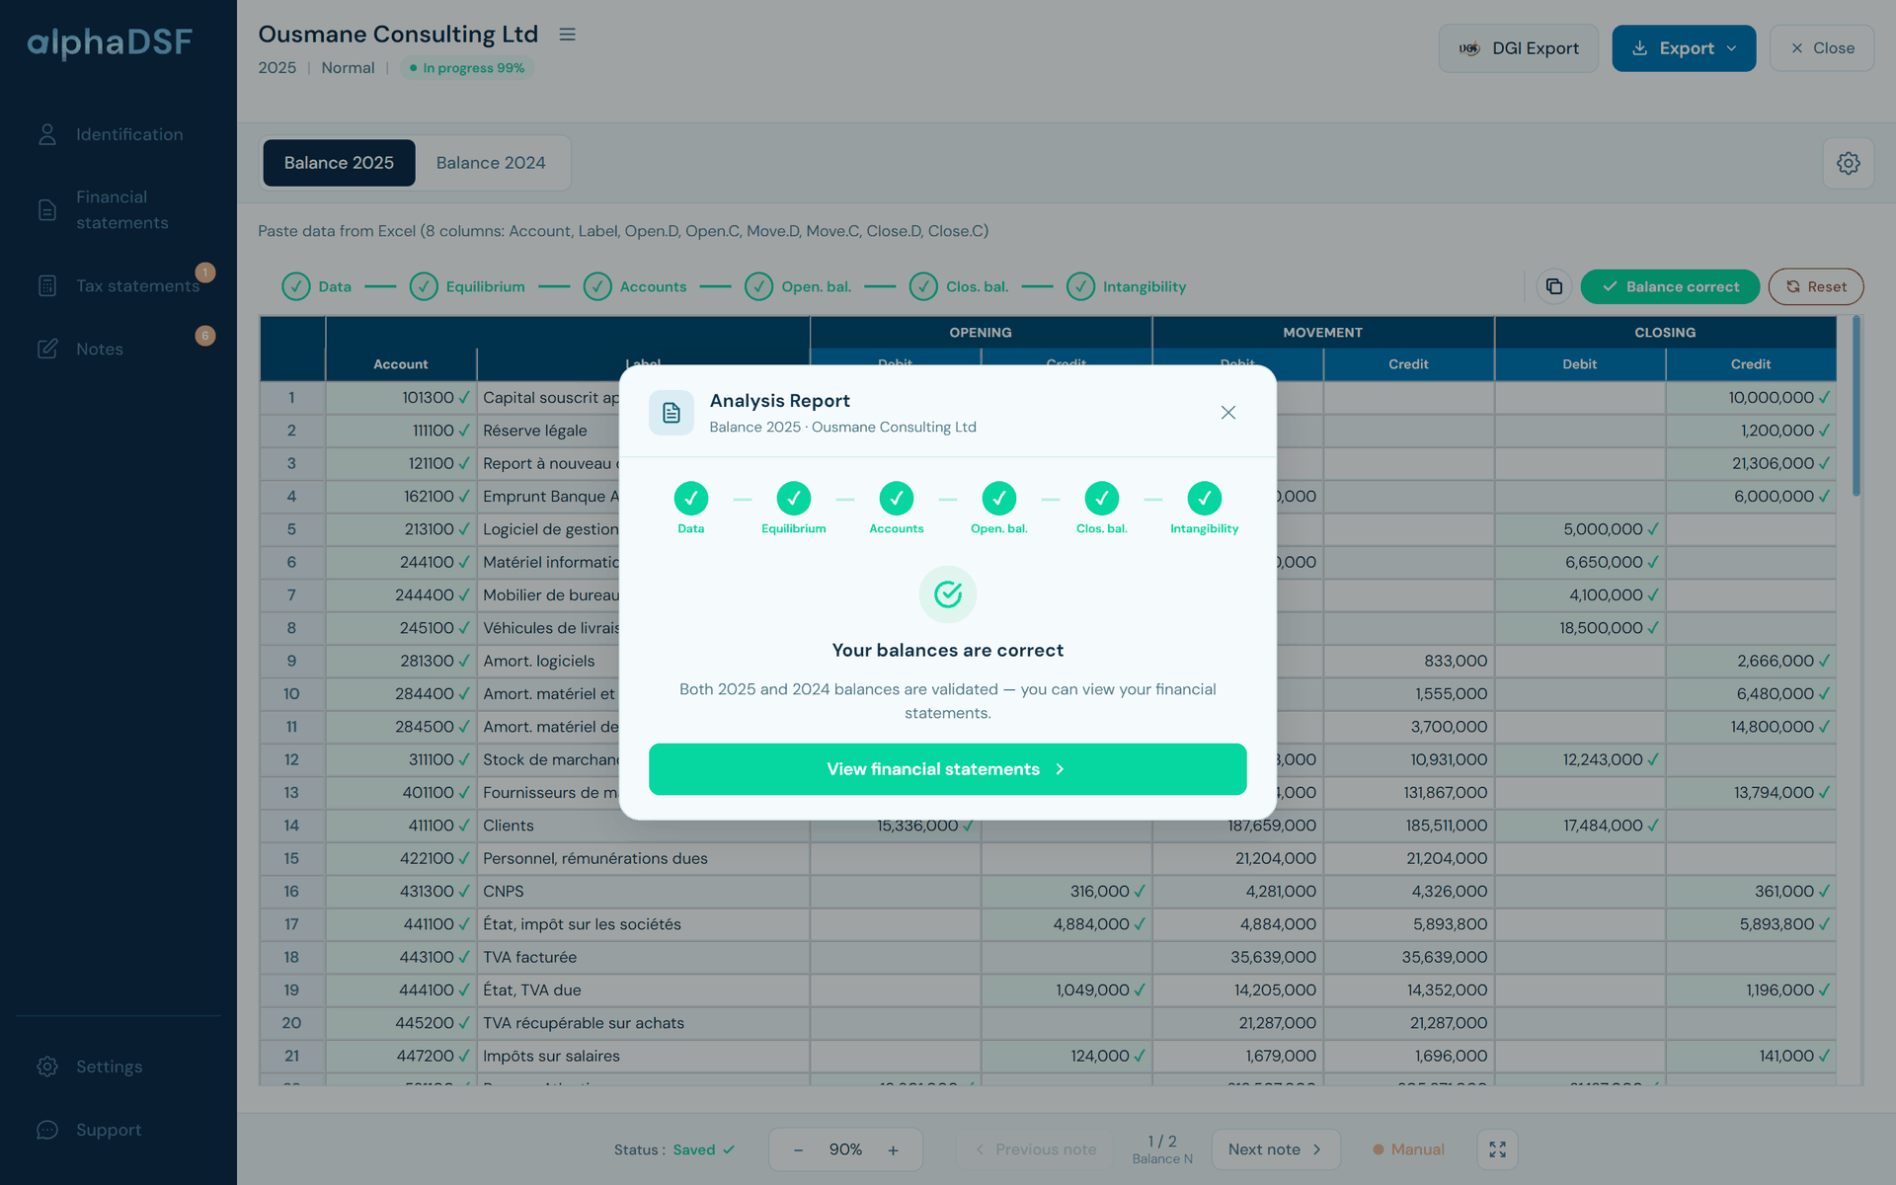Screen dimensions: 1896x1185
Task: Open Settings in the sidebar
Action: [x=118, y=1066]
